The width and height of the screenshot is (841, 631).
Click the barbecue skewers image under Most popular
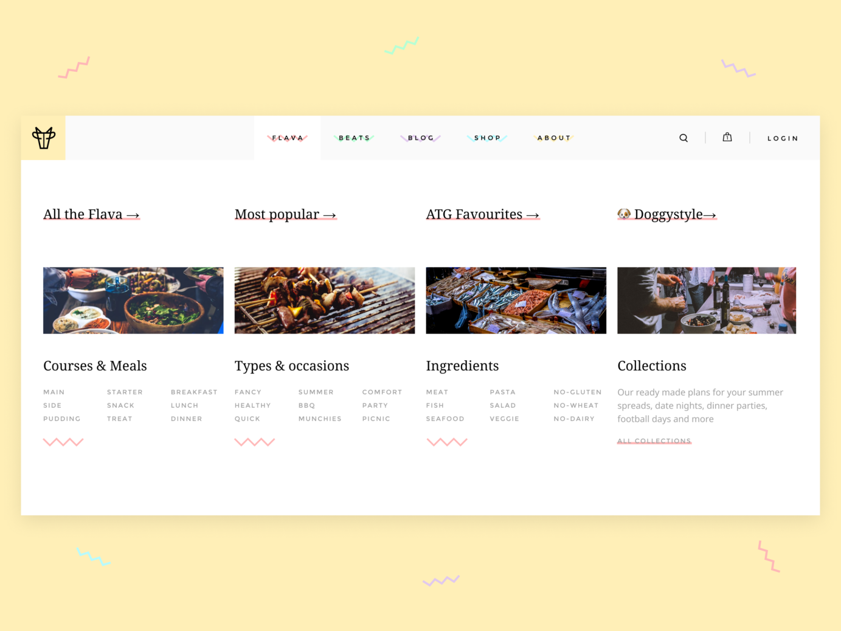click(324, 300)
